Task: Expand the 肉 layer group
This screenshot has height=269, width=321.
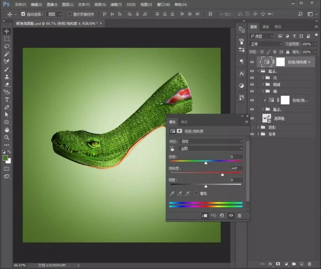Action: pyautogui.click(x=263, y=78)
